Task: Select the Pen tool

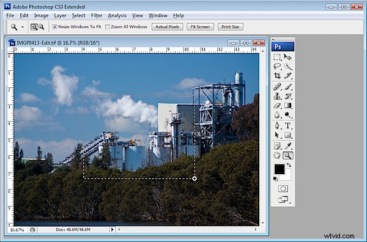Action: click(277, 126)
